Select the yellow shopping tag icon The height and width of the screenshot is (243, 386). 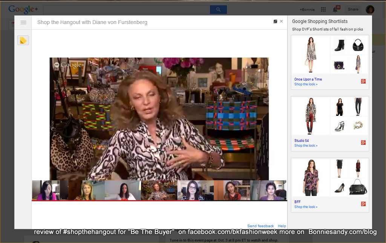[23, 40]
